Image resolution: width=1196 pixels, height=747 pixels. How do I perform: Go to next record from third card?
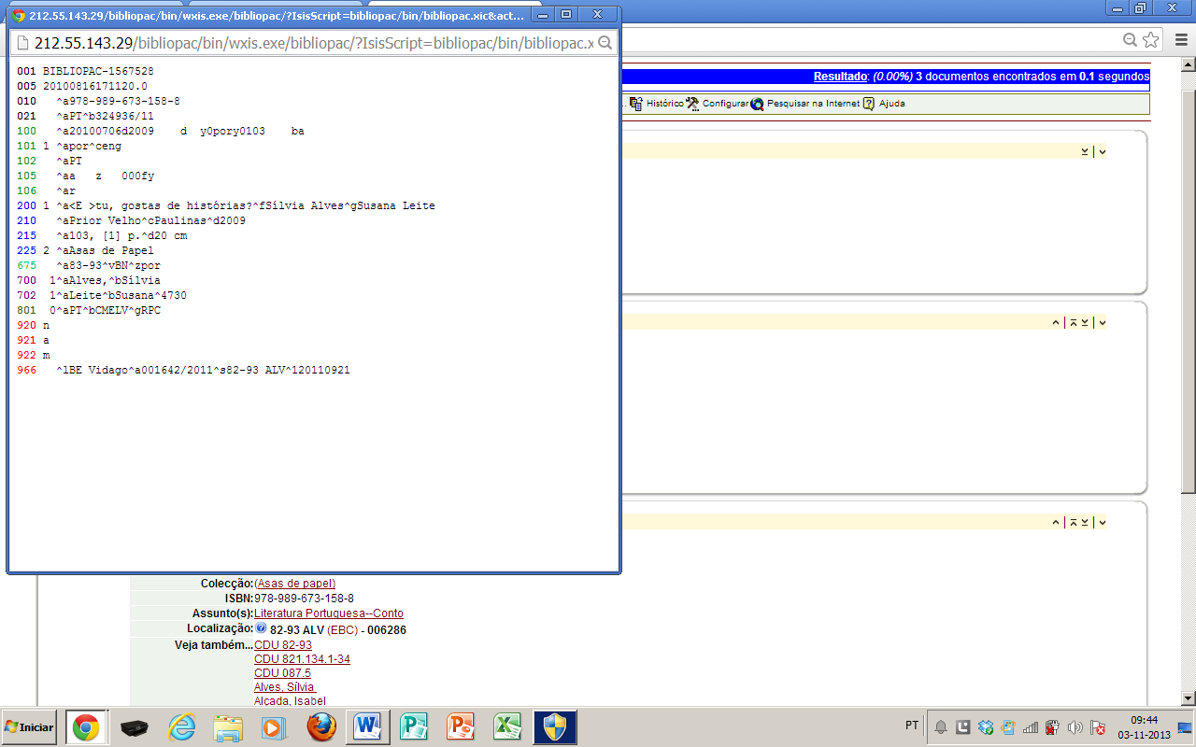(x=1102, y=522)
